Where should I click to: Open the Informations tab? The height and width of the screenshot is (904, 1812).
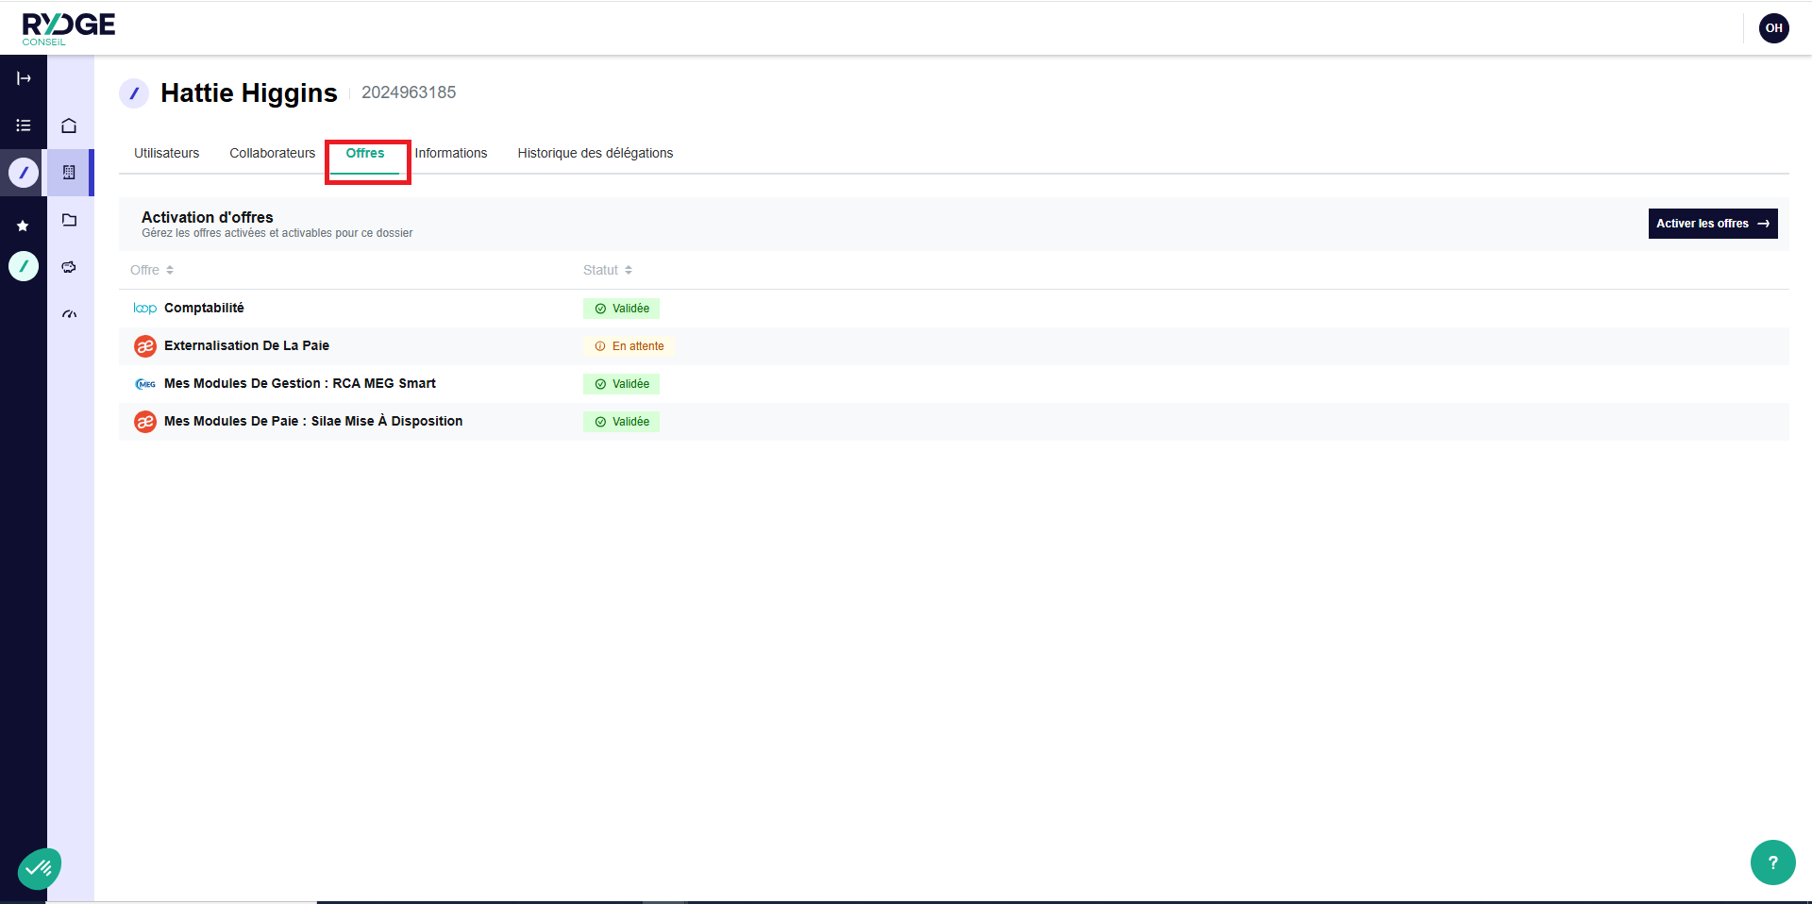pos(451,153)
